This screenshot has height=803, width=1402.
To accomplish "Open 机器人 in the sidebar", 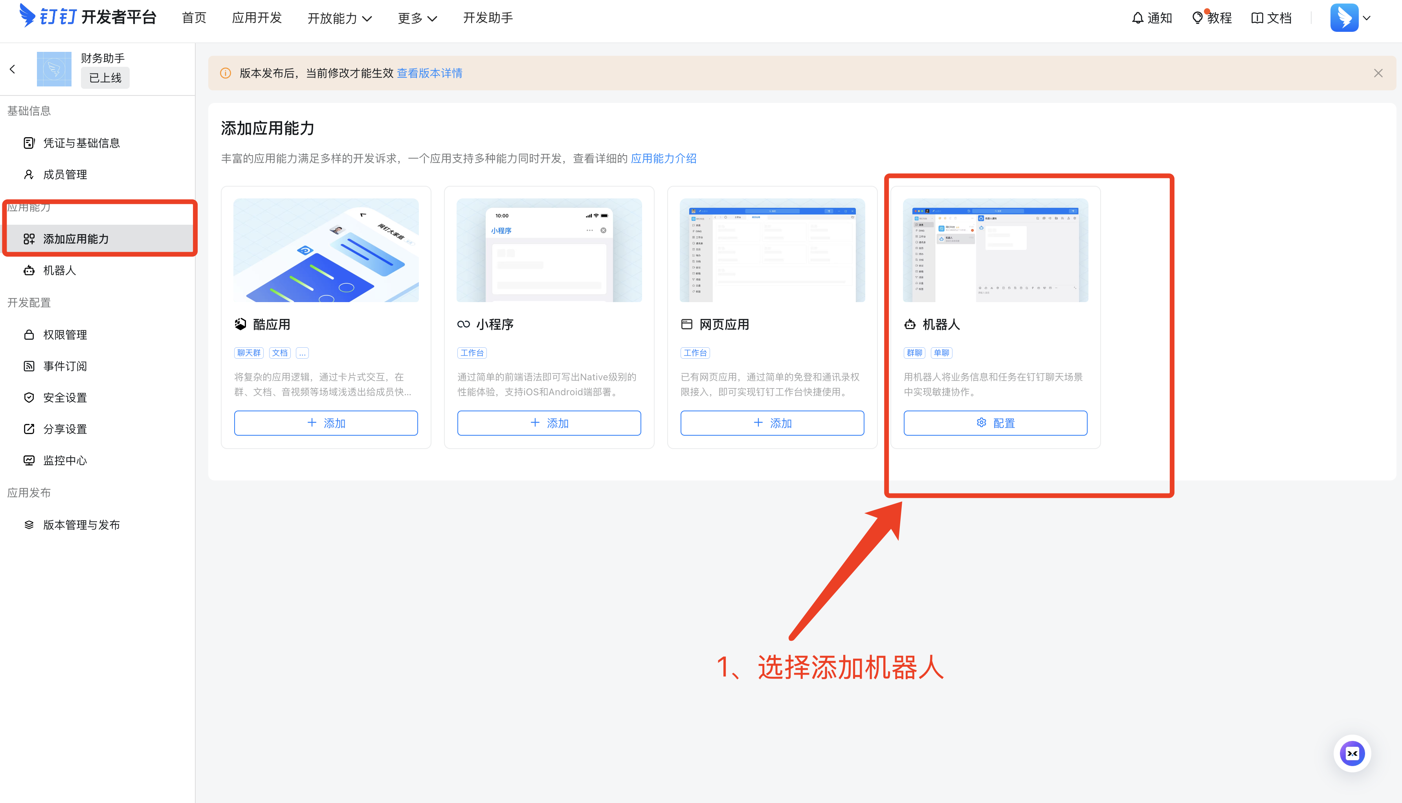I will point(60,270).
